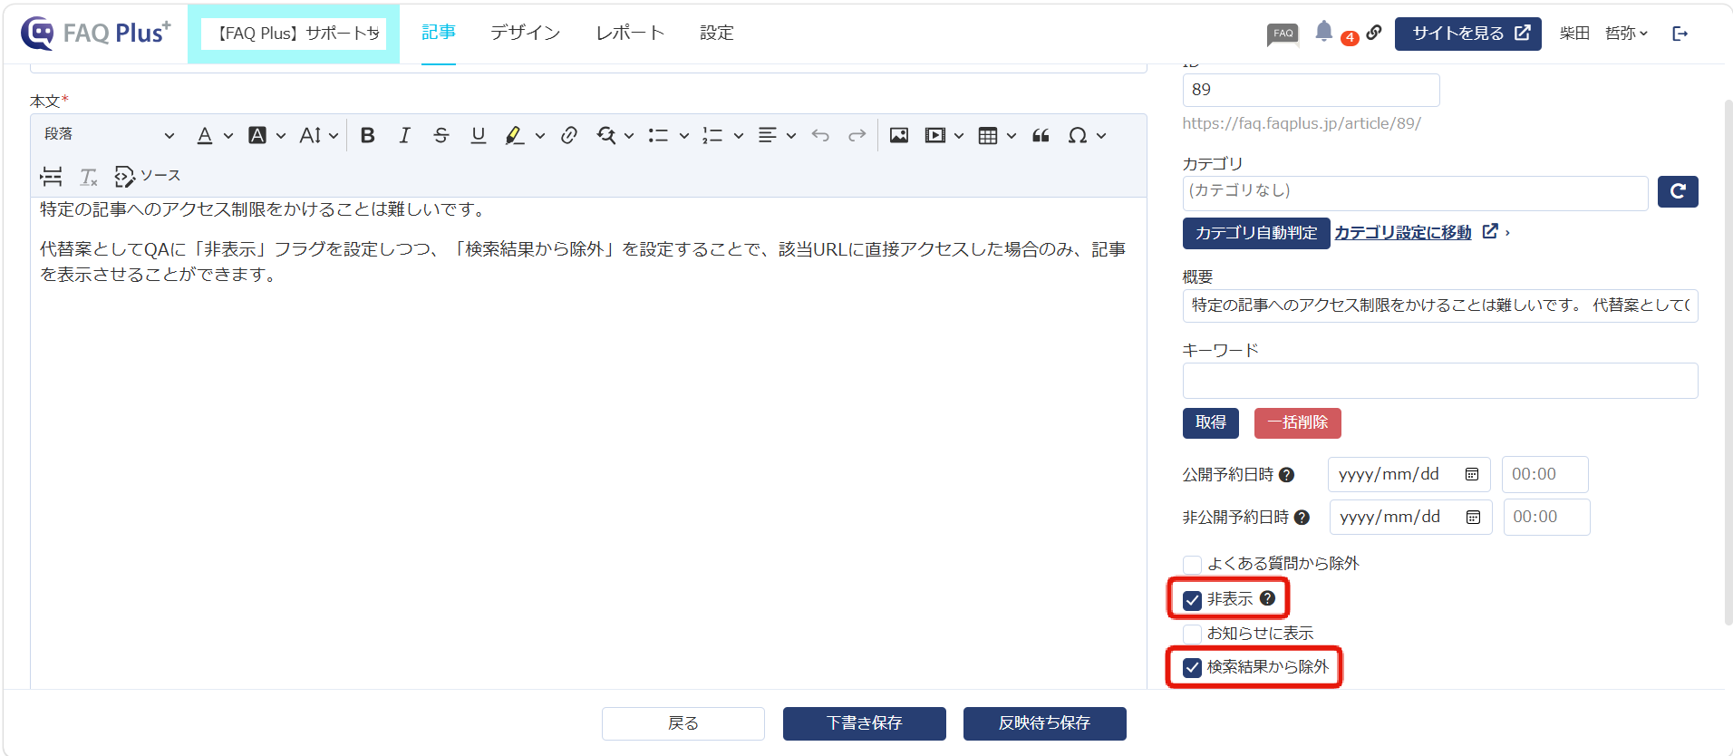Expand table options dropdown arrow
The height and width of the screenshot is (756, 1733).
(x=1012, y=136)
